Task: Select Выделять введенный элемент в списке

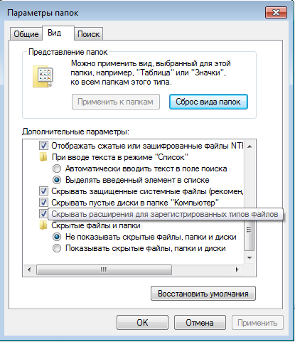Action: (x=57, y=180)
